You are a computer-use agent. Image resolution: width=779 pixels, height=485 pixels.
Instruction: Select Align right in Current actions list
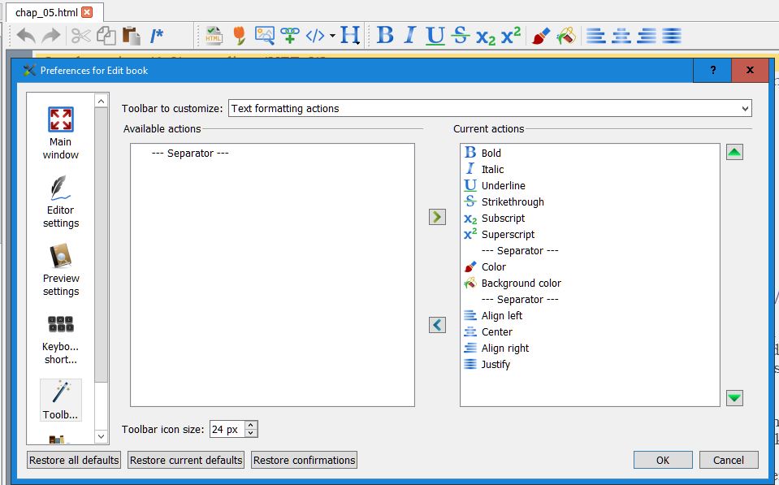pyautogui.click(x=590, y=349)
